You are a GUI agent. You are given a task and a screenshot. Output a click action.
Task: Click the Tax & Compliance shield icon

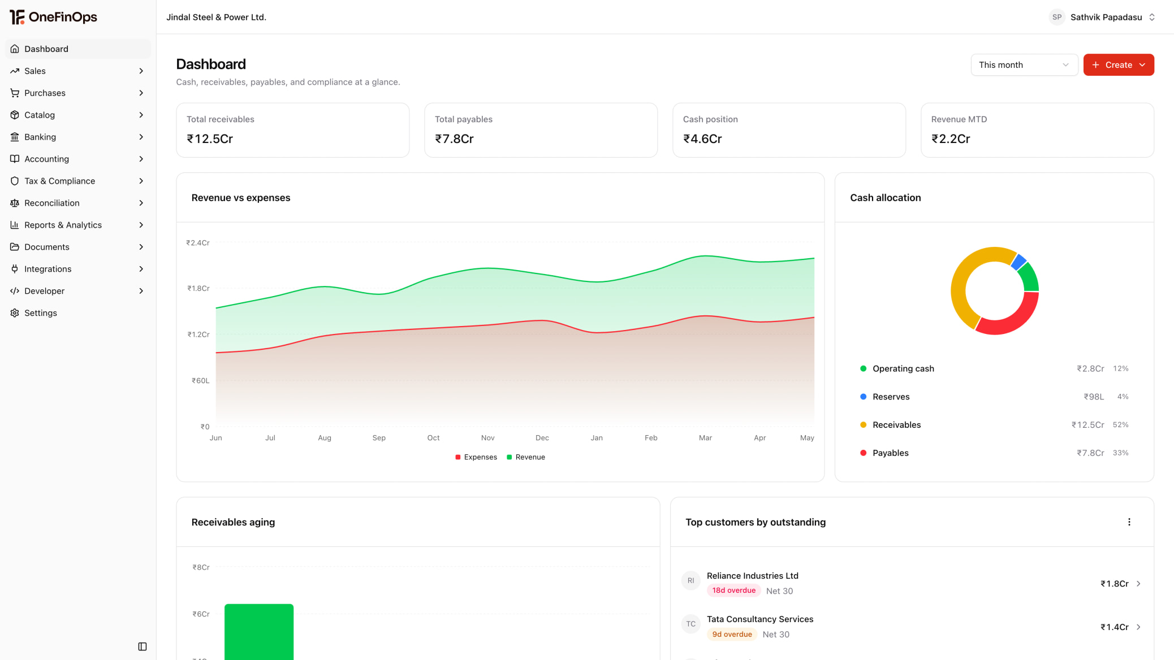point(15,181)
